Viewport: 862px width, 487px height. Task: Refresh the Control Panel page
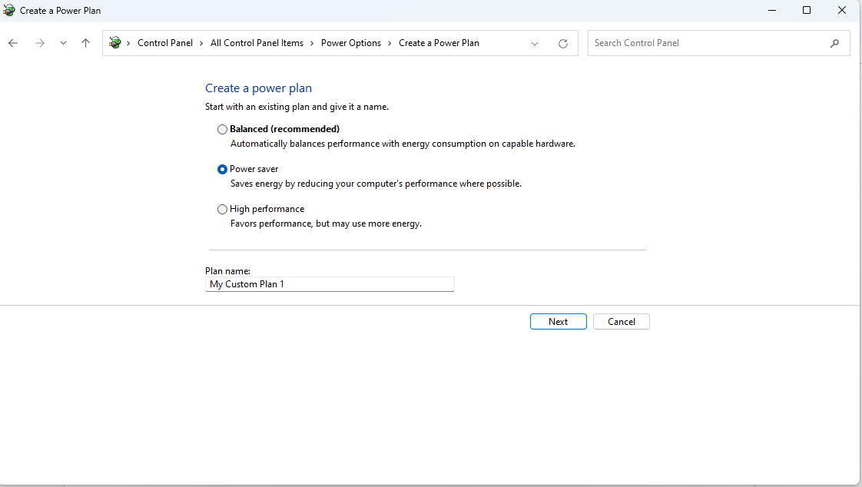pos(563,44)
